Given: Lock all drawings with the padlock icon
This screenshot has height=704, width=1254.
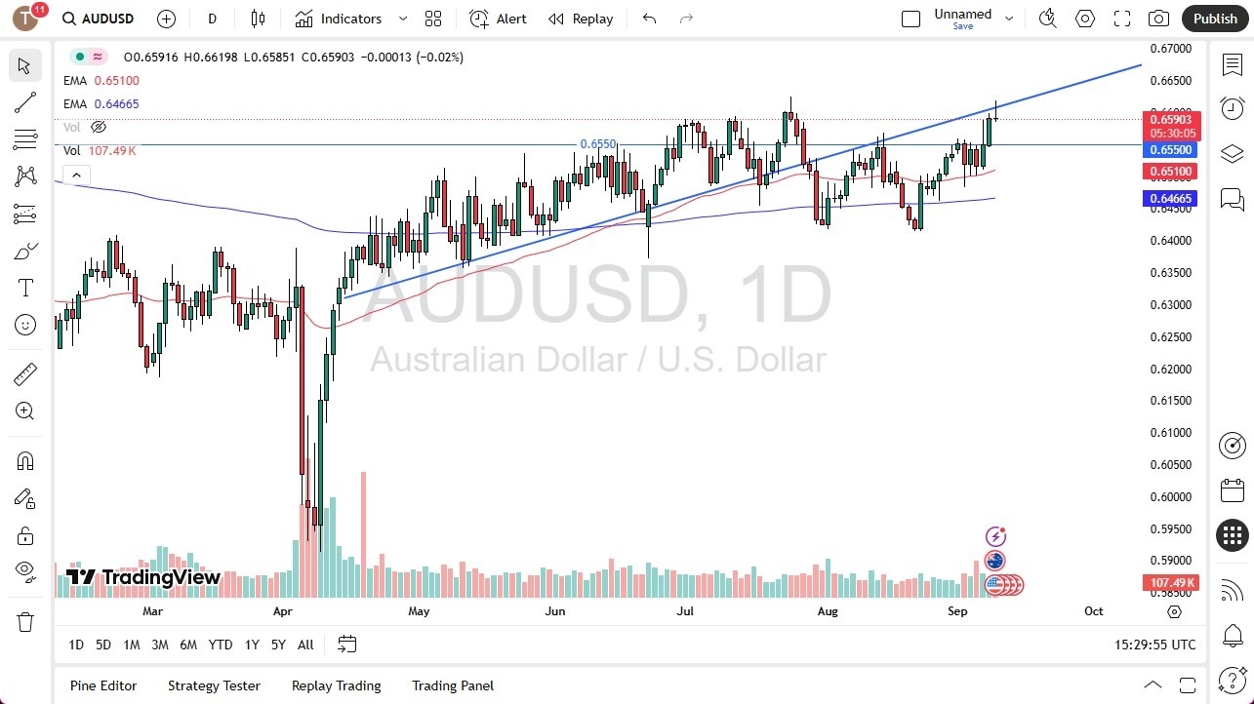Looking at the screenshot, I should point(24,535).
